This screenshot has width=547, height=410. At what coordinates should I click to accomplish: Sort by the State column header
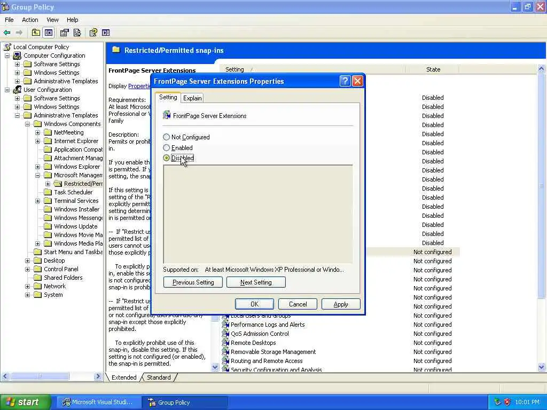pyautogui.click(x=433, y=69)
